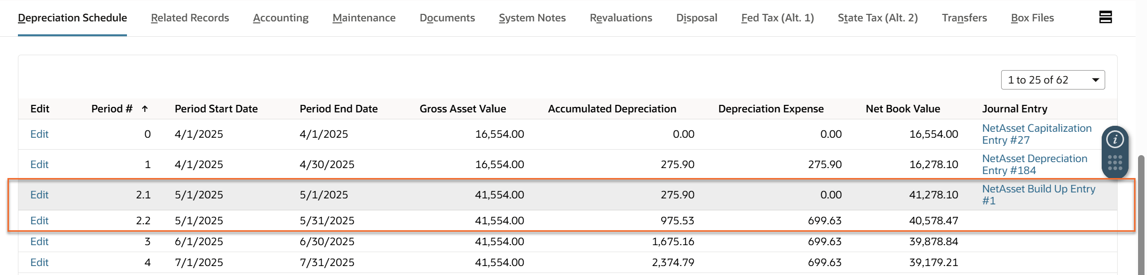Click the info circle icon
1147x275 pixels.
[x=1115, y=140]
